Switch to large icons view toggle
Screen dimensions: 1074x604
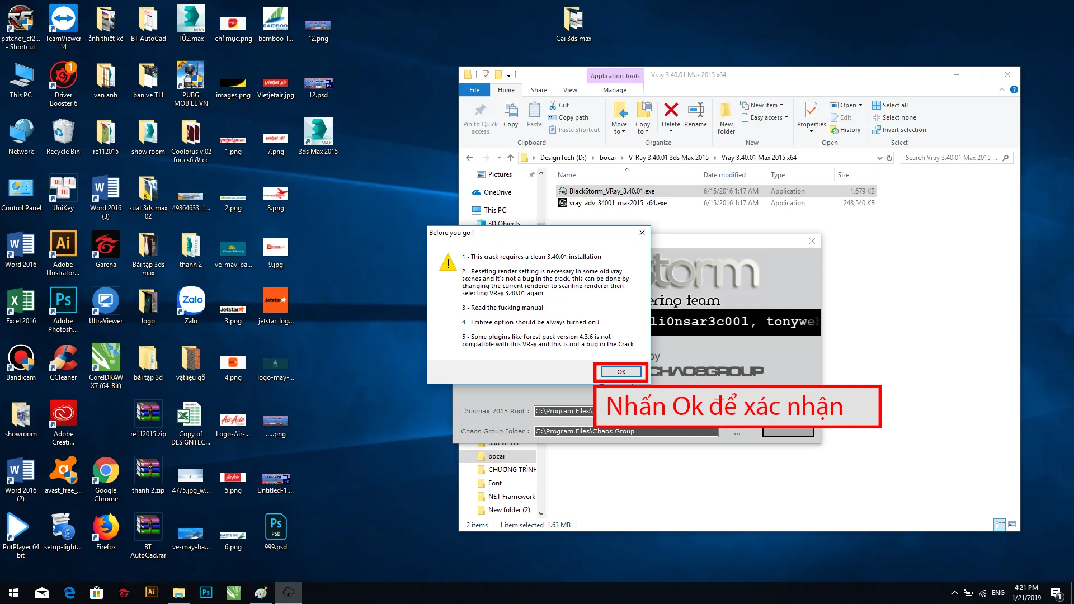1012,525
